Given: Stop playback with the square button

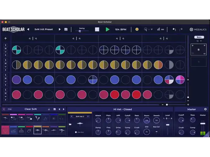Looking at the screenshot, I should point(97,30).
